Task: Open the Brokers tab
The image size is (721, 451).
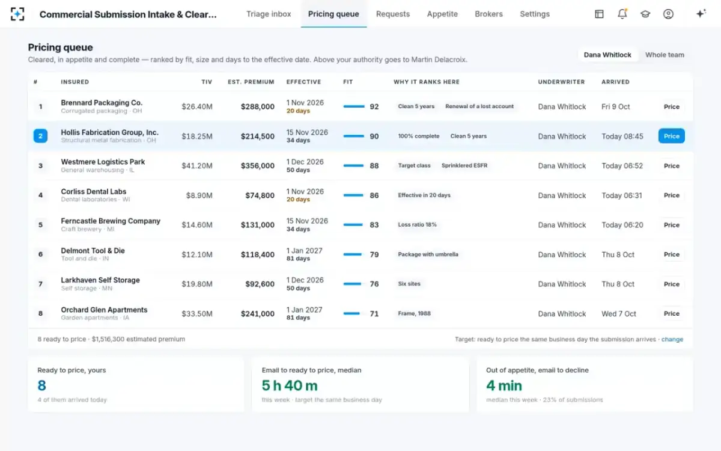Action: (x=488, y=14)
